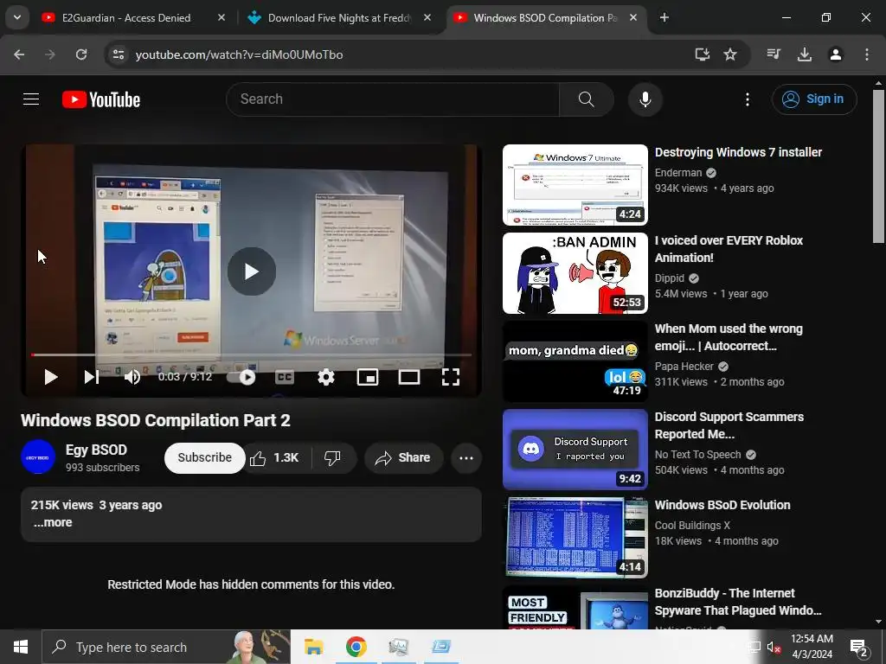The height and width of the screenshot is (664, 886).
Task: Share this video
Action: coord(403,458)
